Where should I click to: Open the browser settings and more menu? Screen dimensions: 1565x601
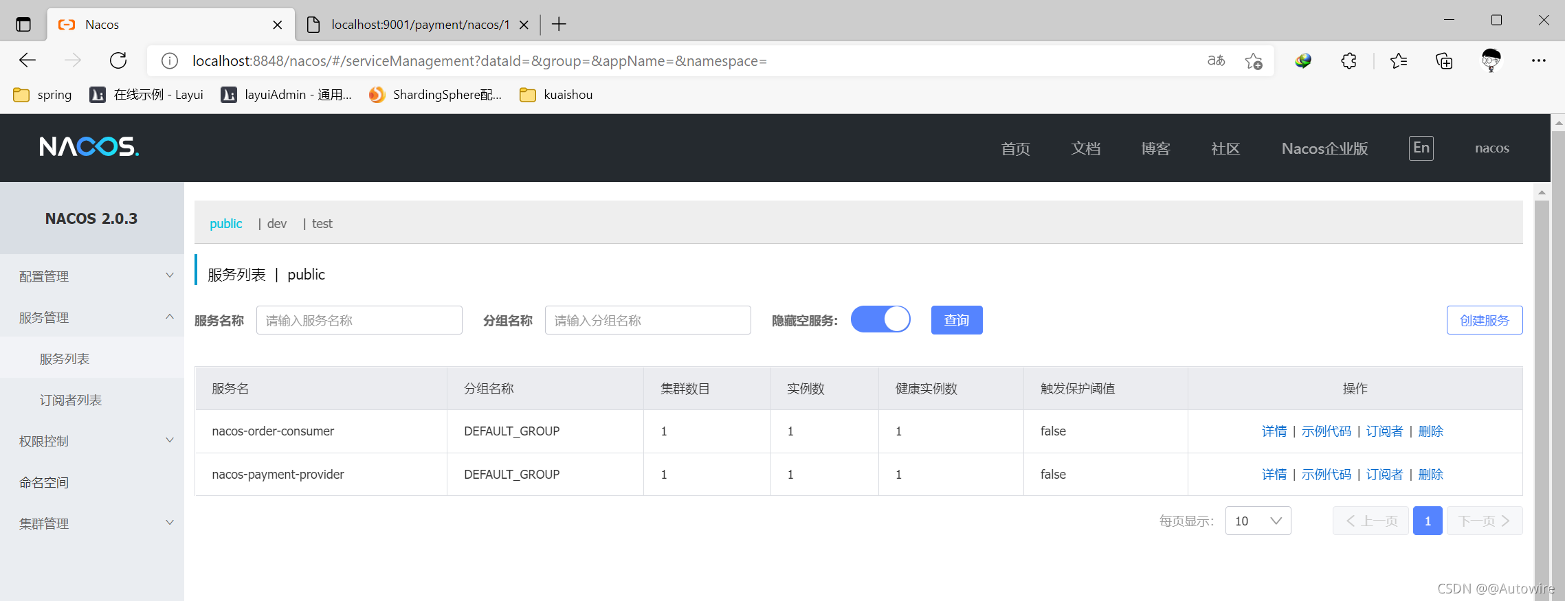1538,60
